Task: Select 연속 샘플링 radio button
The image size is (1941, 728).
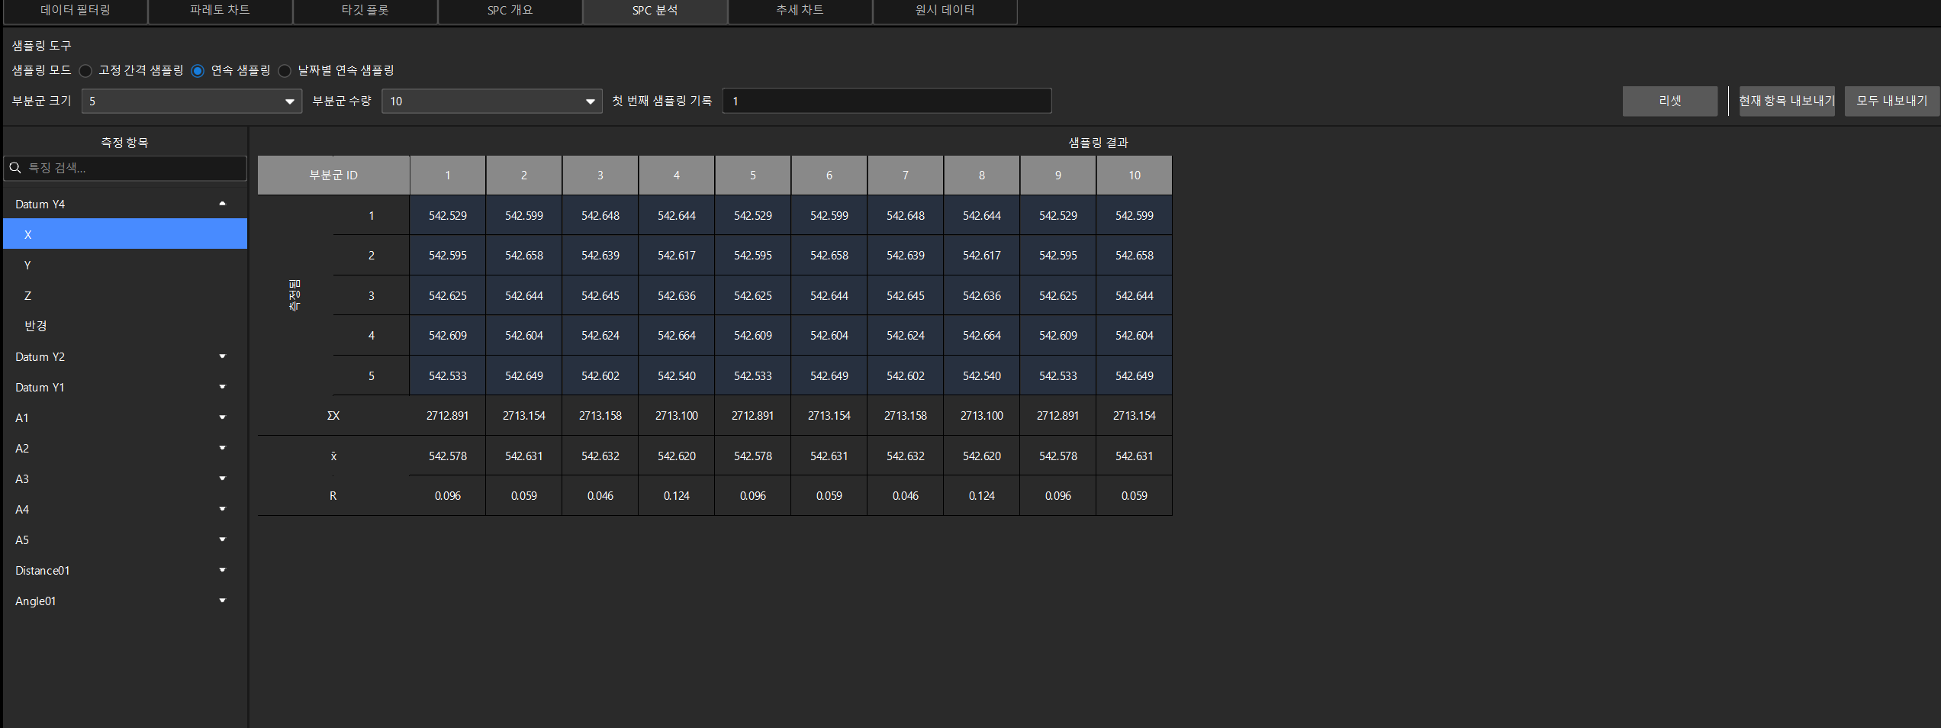Action: [x=198, y=71]
